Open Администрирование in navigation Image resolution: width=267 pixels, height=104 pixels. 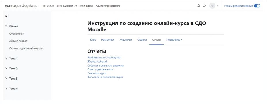click(108, 6)
